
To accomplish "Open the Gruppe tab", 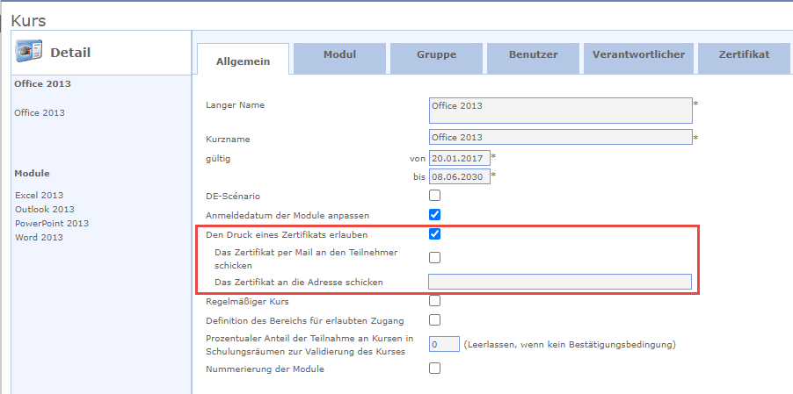I will coord(436,54).
